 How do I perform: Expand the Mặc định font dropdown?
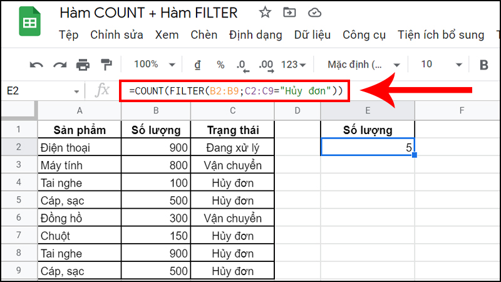tap(363, 65)
